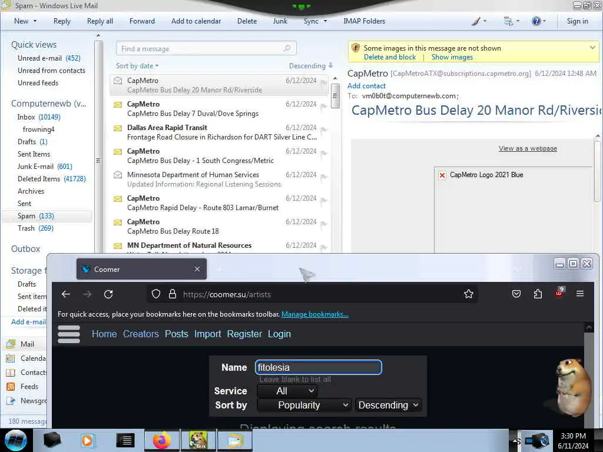Open the Sort by Popularity dropdown
This screenshot has width=603, height=452.
coord(304,405)
